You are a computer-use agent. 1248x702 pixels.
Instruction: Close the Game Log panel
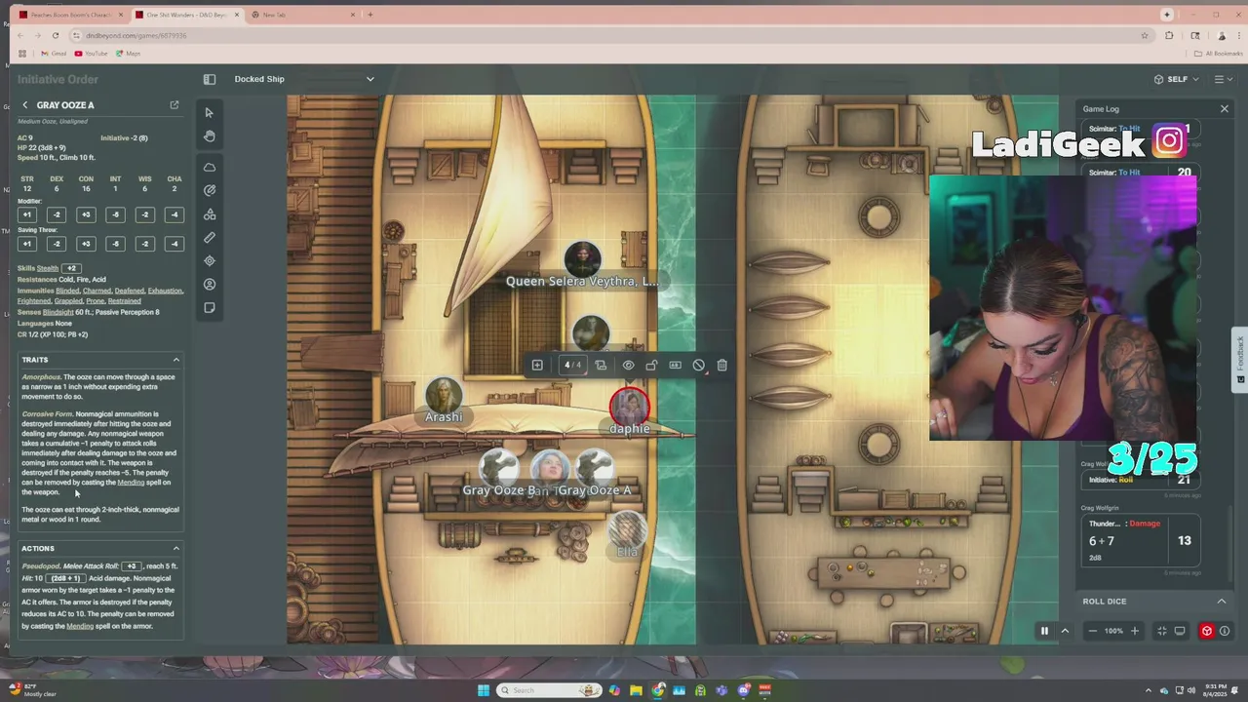pos(1225,108)
